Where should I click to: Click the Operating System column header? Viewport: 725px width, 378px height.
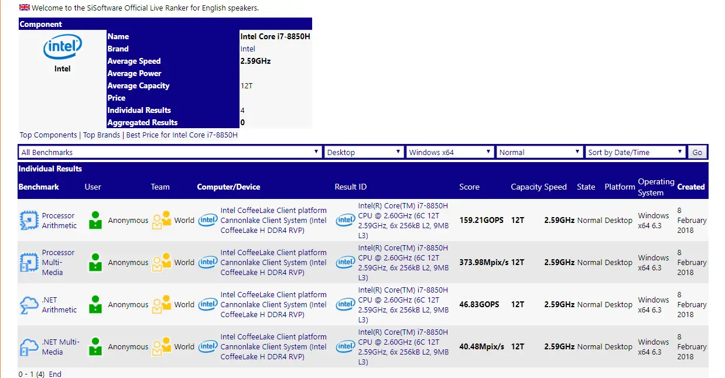click(656, 187)
